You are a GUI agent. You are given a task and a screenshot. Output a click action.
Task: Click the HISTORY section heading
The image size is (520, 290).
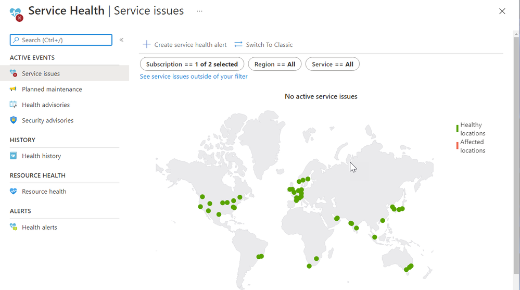pos(22,140)
